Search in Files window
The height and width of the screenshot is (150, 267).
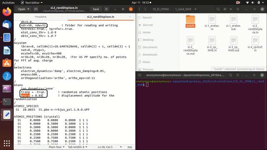[218, 9]
